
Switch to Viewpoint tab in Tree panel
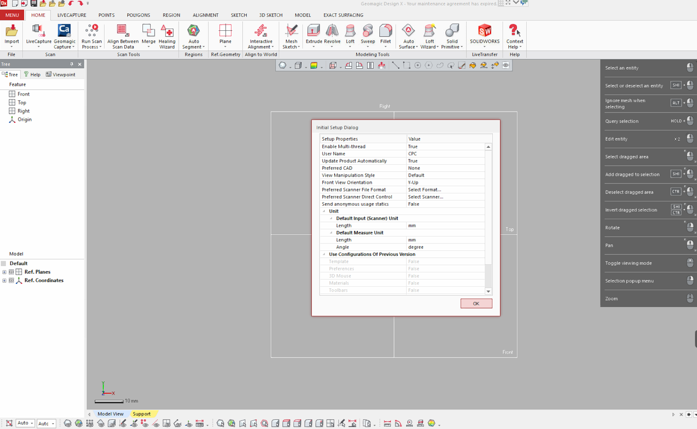61,75
